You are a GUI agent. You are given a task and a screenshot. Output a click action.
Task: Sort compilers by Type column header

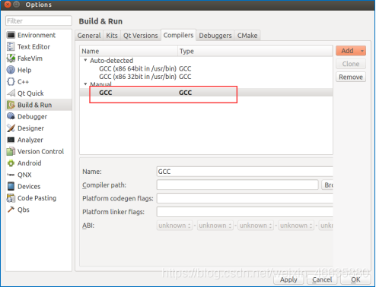tap(255, 51)
